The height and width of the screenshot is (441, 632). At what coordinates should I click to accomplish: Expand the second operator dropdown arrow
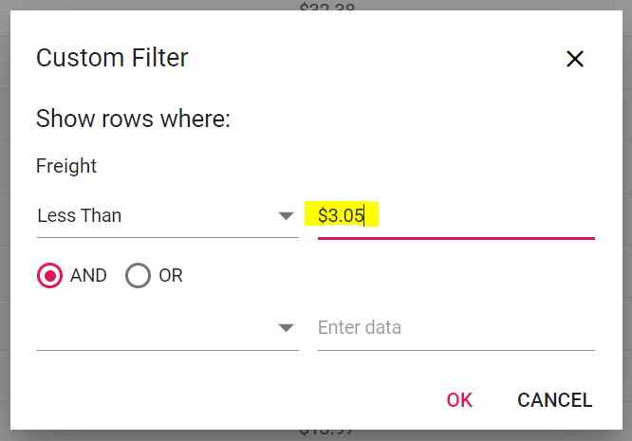[286, 328]
